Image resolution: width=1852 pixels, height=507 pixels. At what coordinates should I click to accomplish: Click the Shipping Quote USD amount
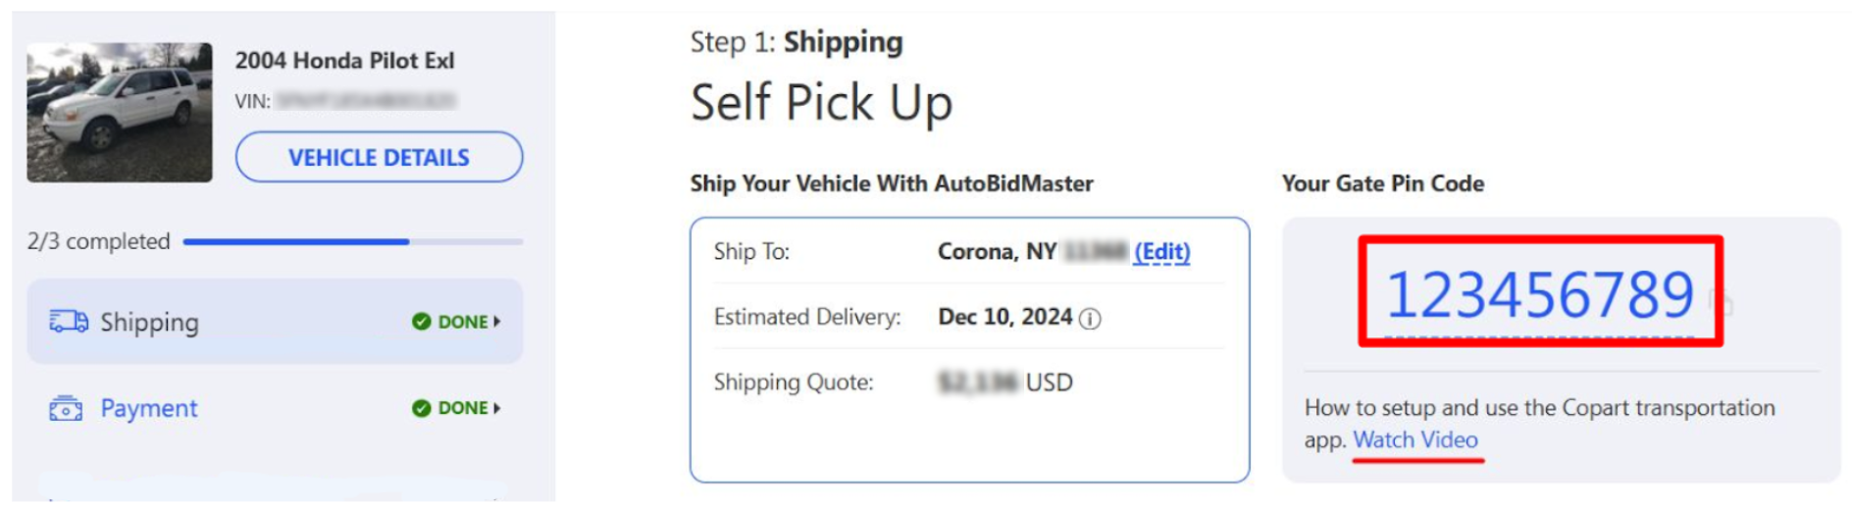point(1005,382)
